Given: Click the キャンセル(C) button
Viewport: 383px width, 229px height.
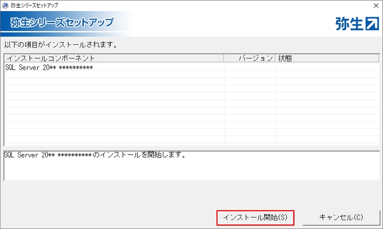Looking at the screenshot, I should (x=341, y=218).
